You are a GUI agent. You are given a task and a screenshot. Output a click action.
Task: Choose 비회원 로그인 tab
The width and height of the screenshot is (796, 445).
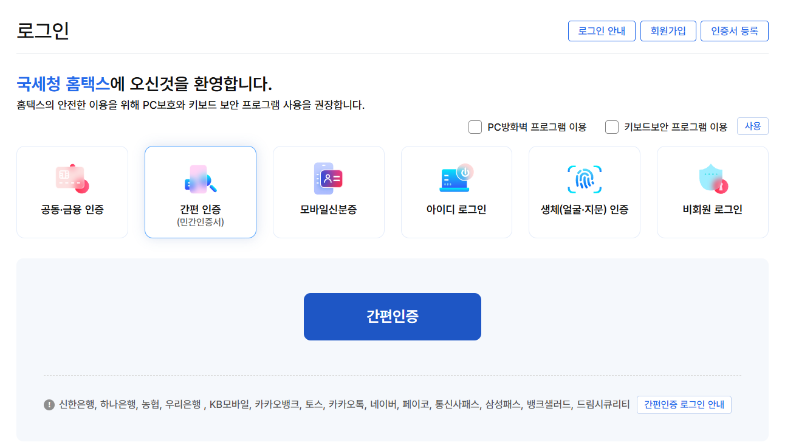pos(713,192)
